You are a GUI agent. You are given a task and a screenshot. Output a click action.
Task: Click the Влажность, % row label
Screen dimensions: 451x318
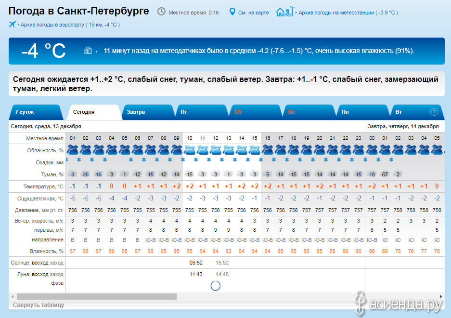tap(46, 252)
